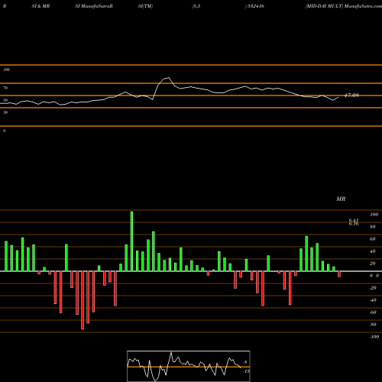Click the -20 label on MR axis
This screenshot has width=382, height=382.
point(373,288)
